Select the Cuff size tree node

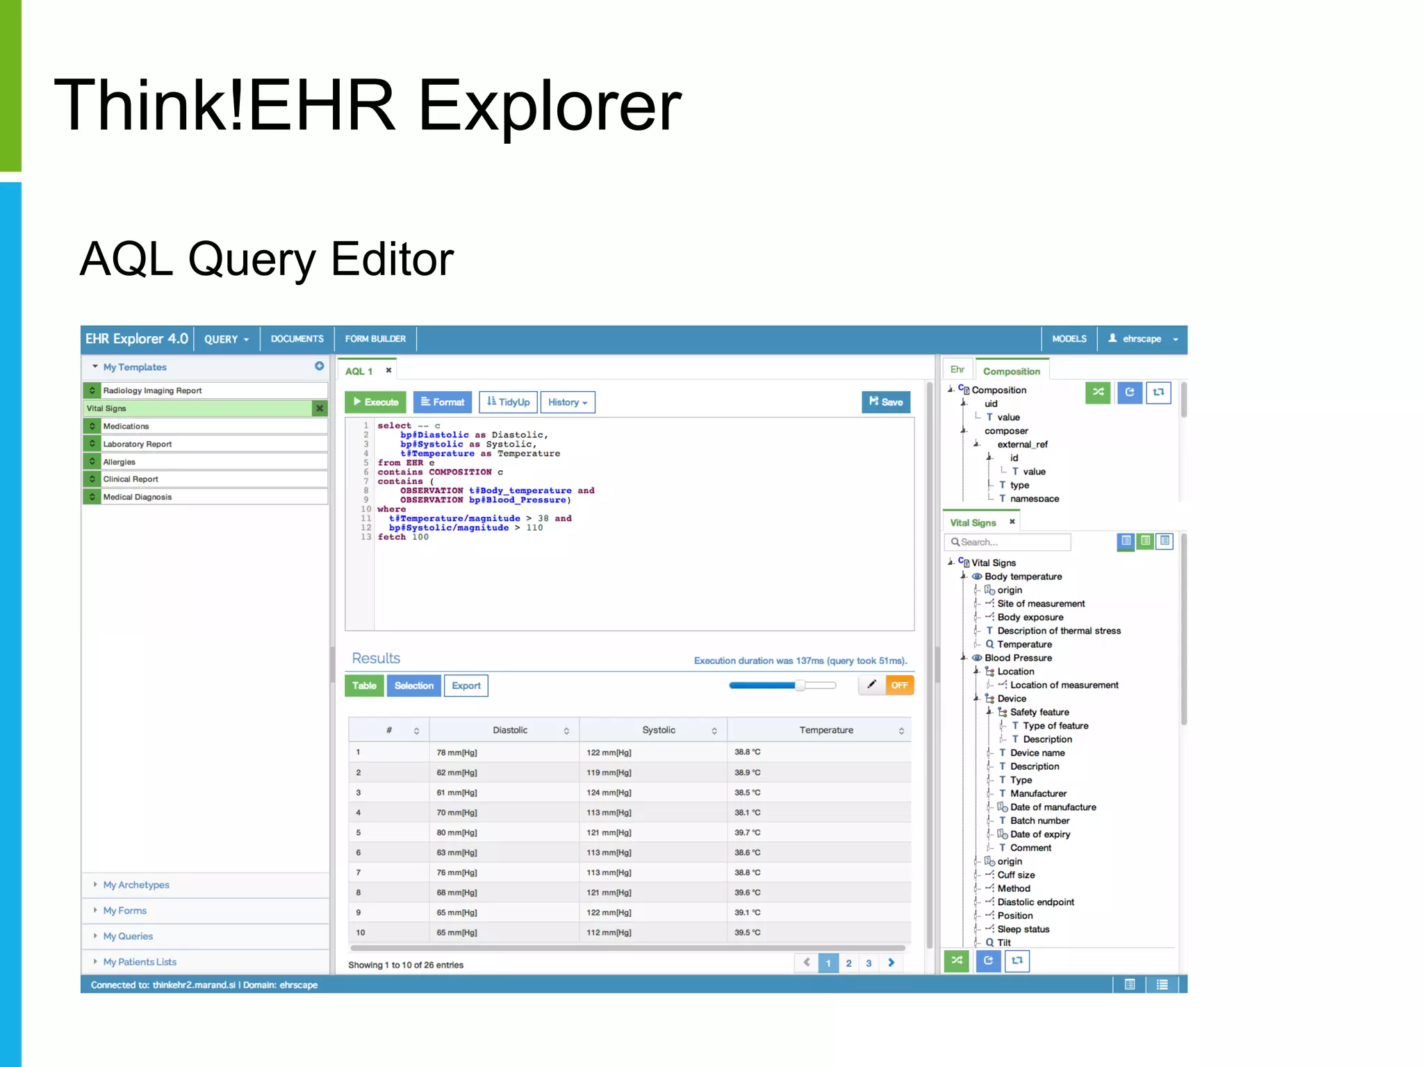[x=1016, y=875]
